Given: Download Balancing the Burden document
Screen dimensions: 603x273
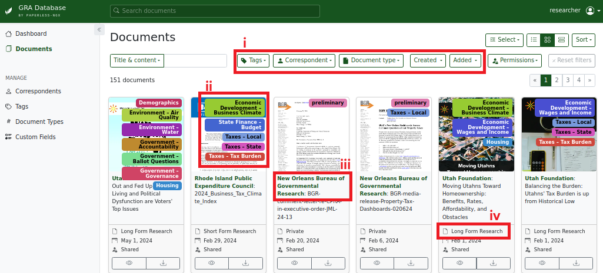Looking at the screenshot, I should tap(576, 264).
